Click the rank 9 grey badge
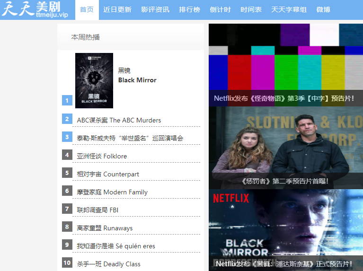 [67, 245]
